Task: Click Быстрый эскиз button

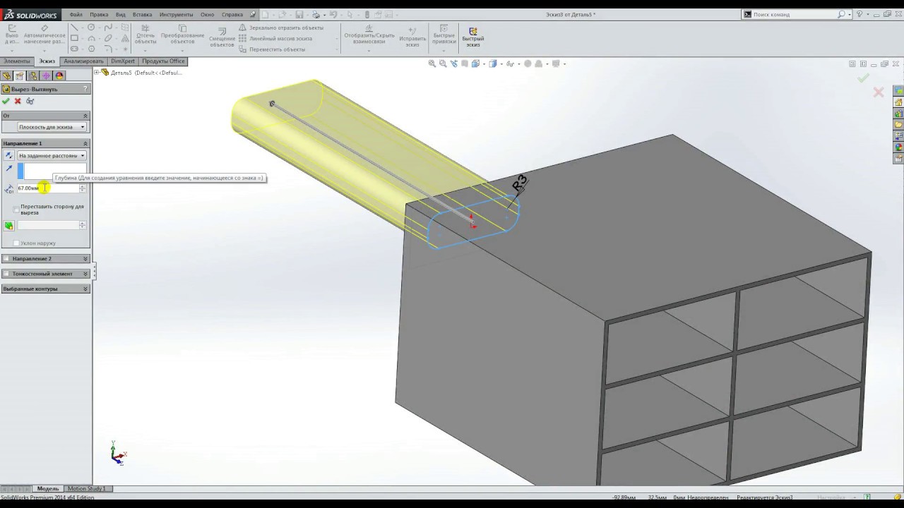Action: tap(472, 37)
